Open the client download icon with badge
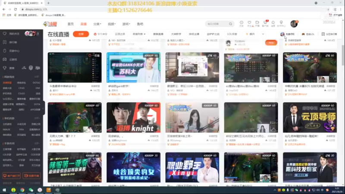 (x=265, y=24)
